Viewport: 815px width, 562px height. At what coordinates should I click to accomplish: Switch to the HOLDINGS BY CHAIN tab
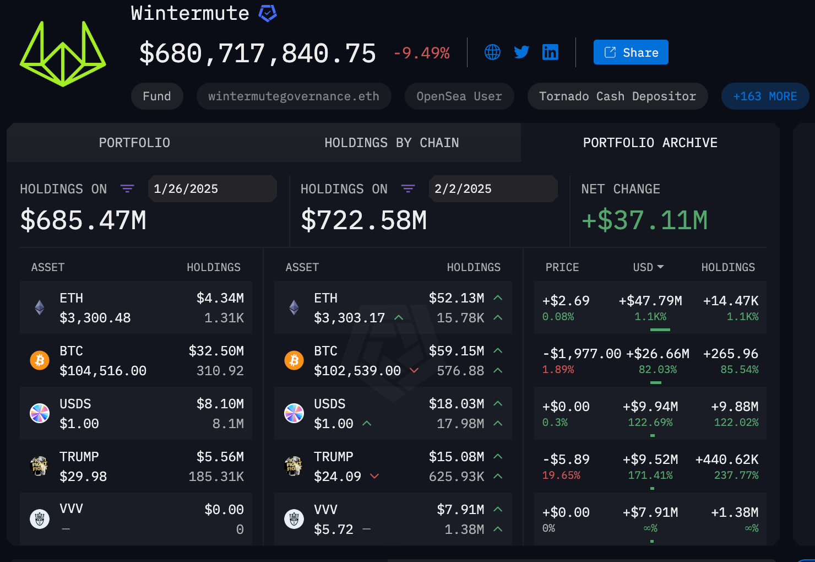(x=391, y=142)
